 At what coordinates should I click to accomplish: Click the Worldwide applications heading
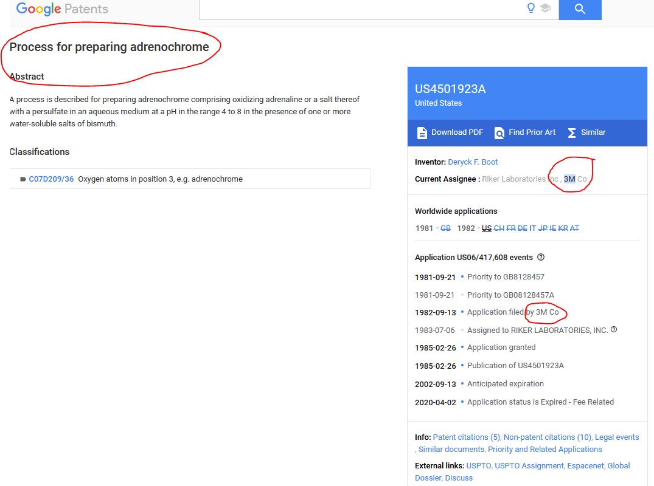click(456, 211)
